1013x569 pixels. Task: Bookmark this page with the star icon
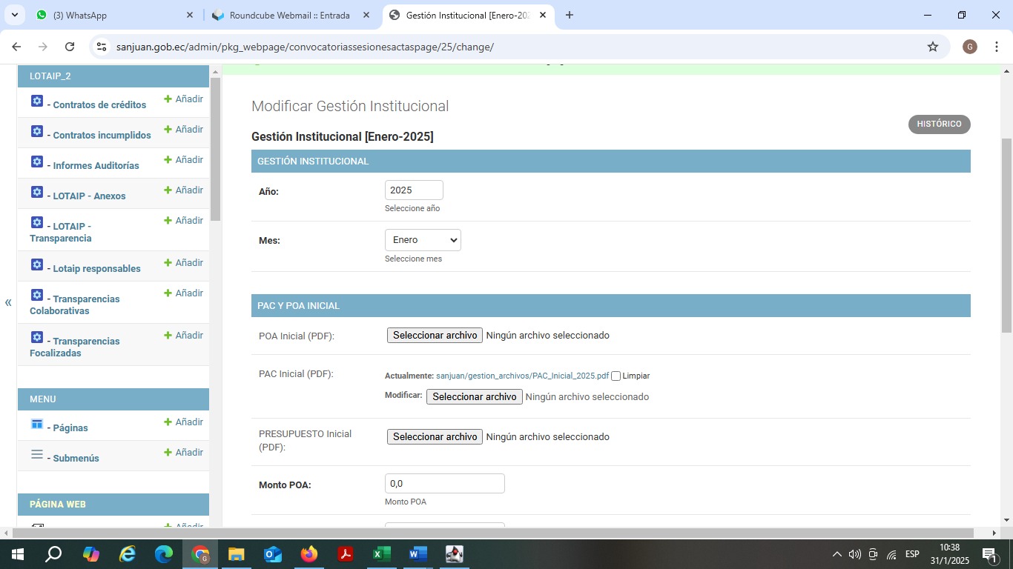click(x=932, y=47)
